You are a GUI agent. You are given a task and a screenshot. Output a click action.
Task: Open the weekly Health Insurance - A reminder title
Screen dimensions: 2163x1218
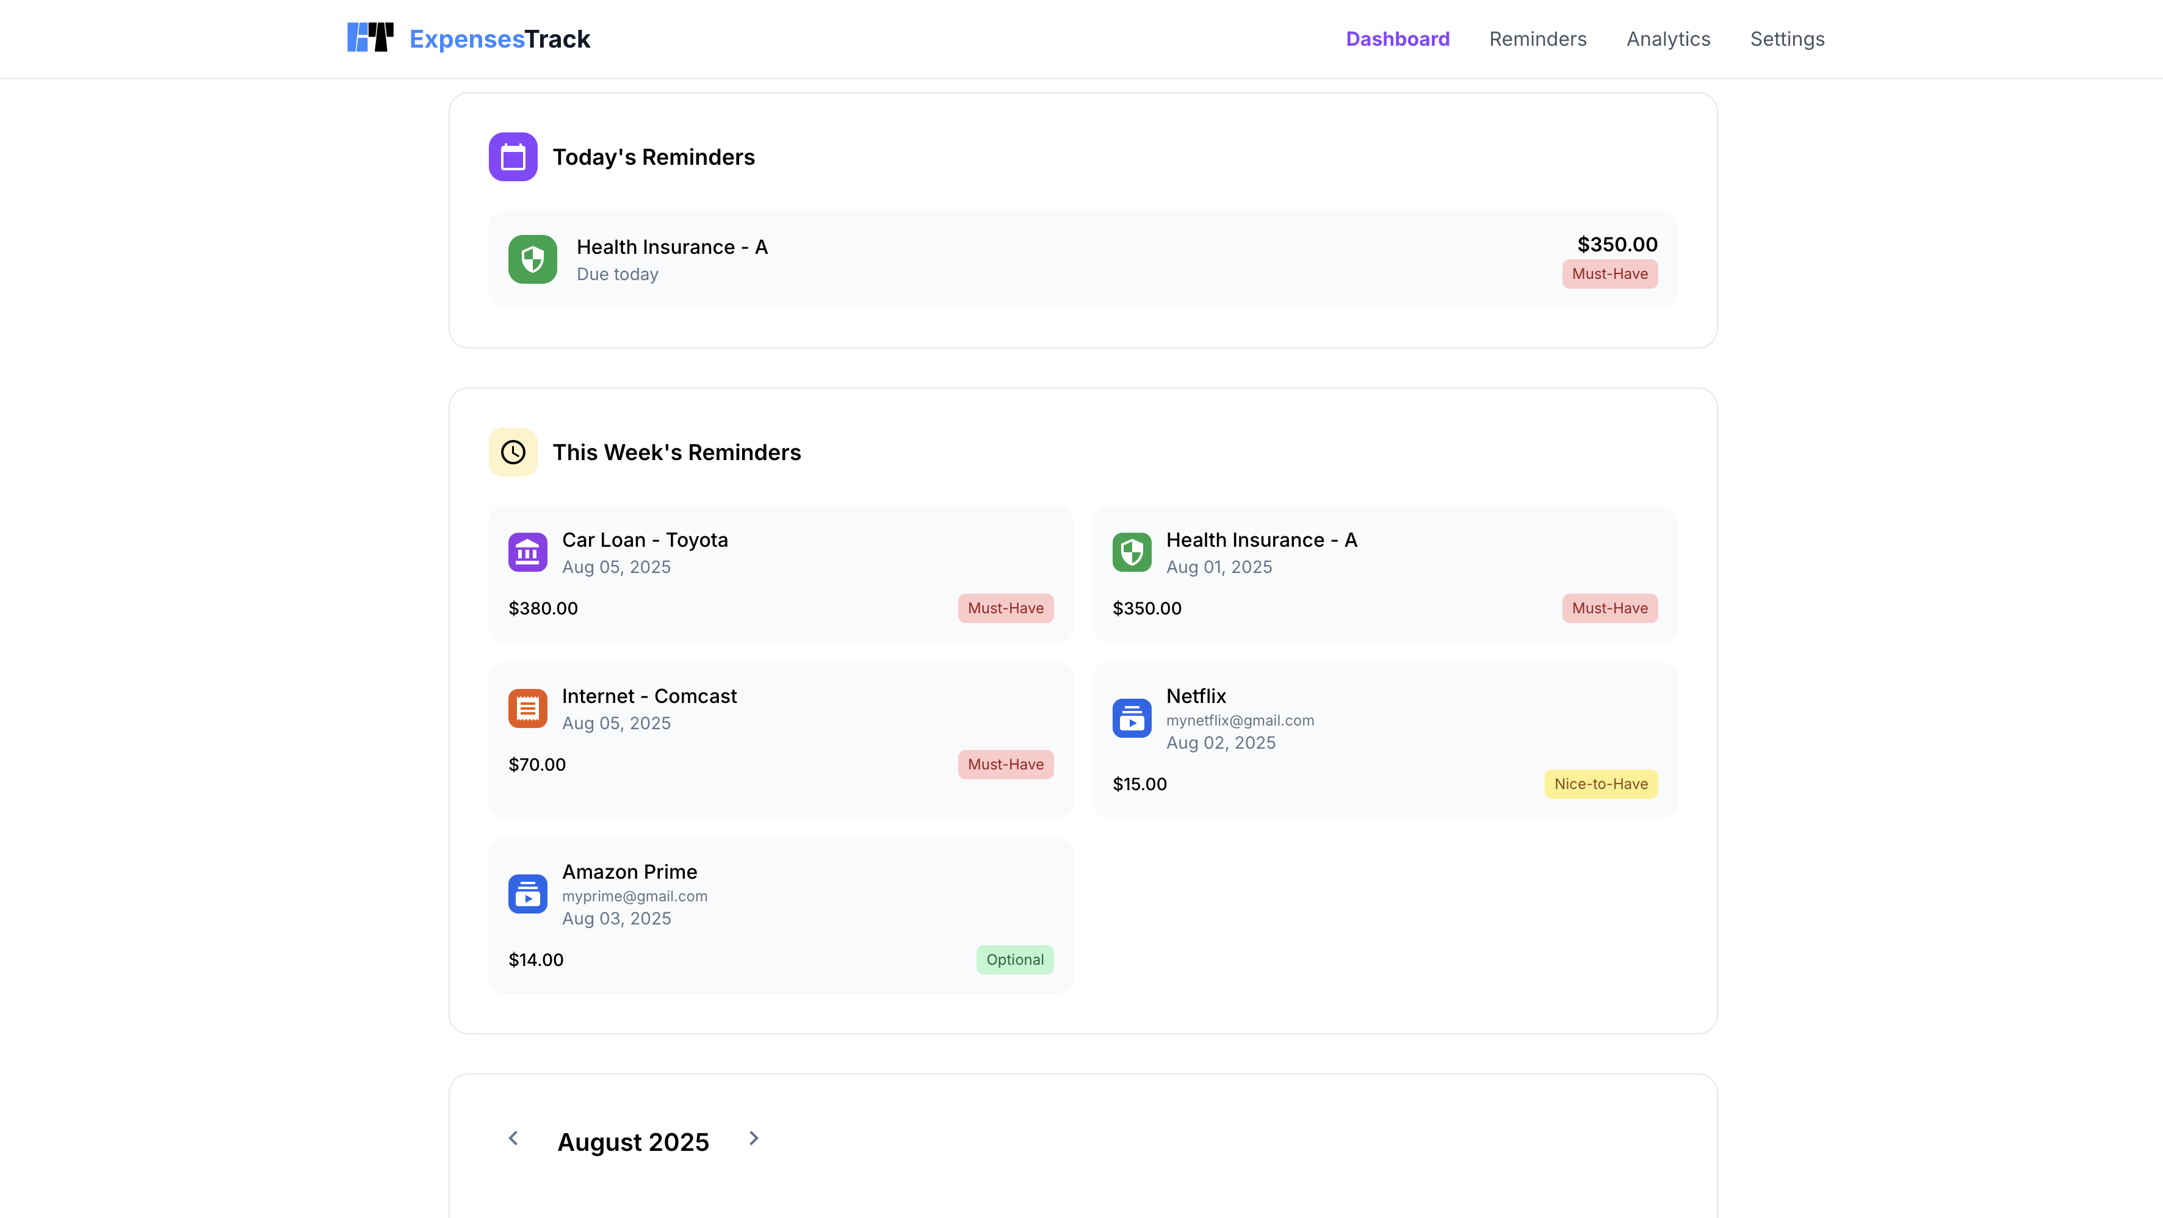click(1261, 540)
